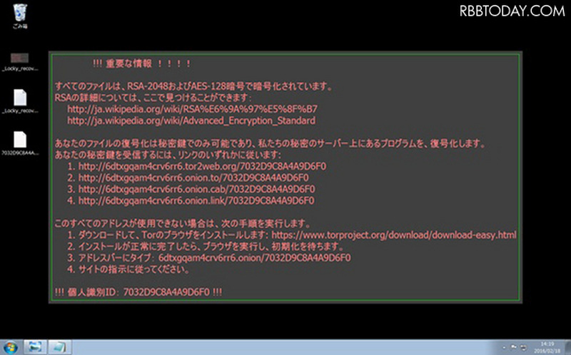The image size is (571, 355).
Task: Select the _Locky_recov blank document icon
Action: pyautogui.click(x=21, y=98)
